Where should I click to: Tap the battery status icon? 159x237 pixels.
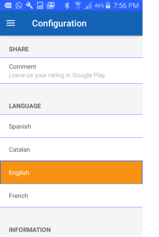click(108, 5)
